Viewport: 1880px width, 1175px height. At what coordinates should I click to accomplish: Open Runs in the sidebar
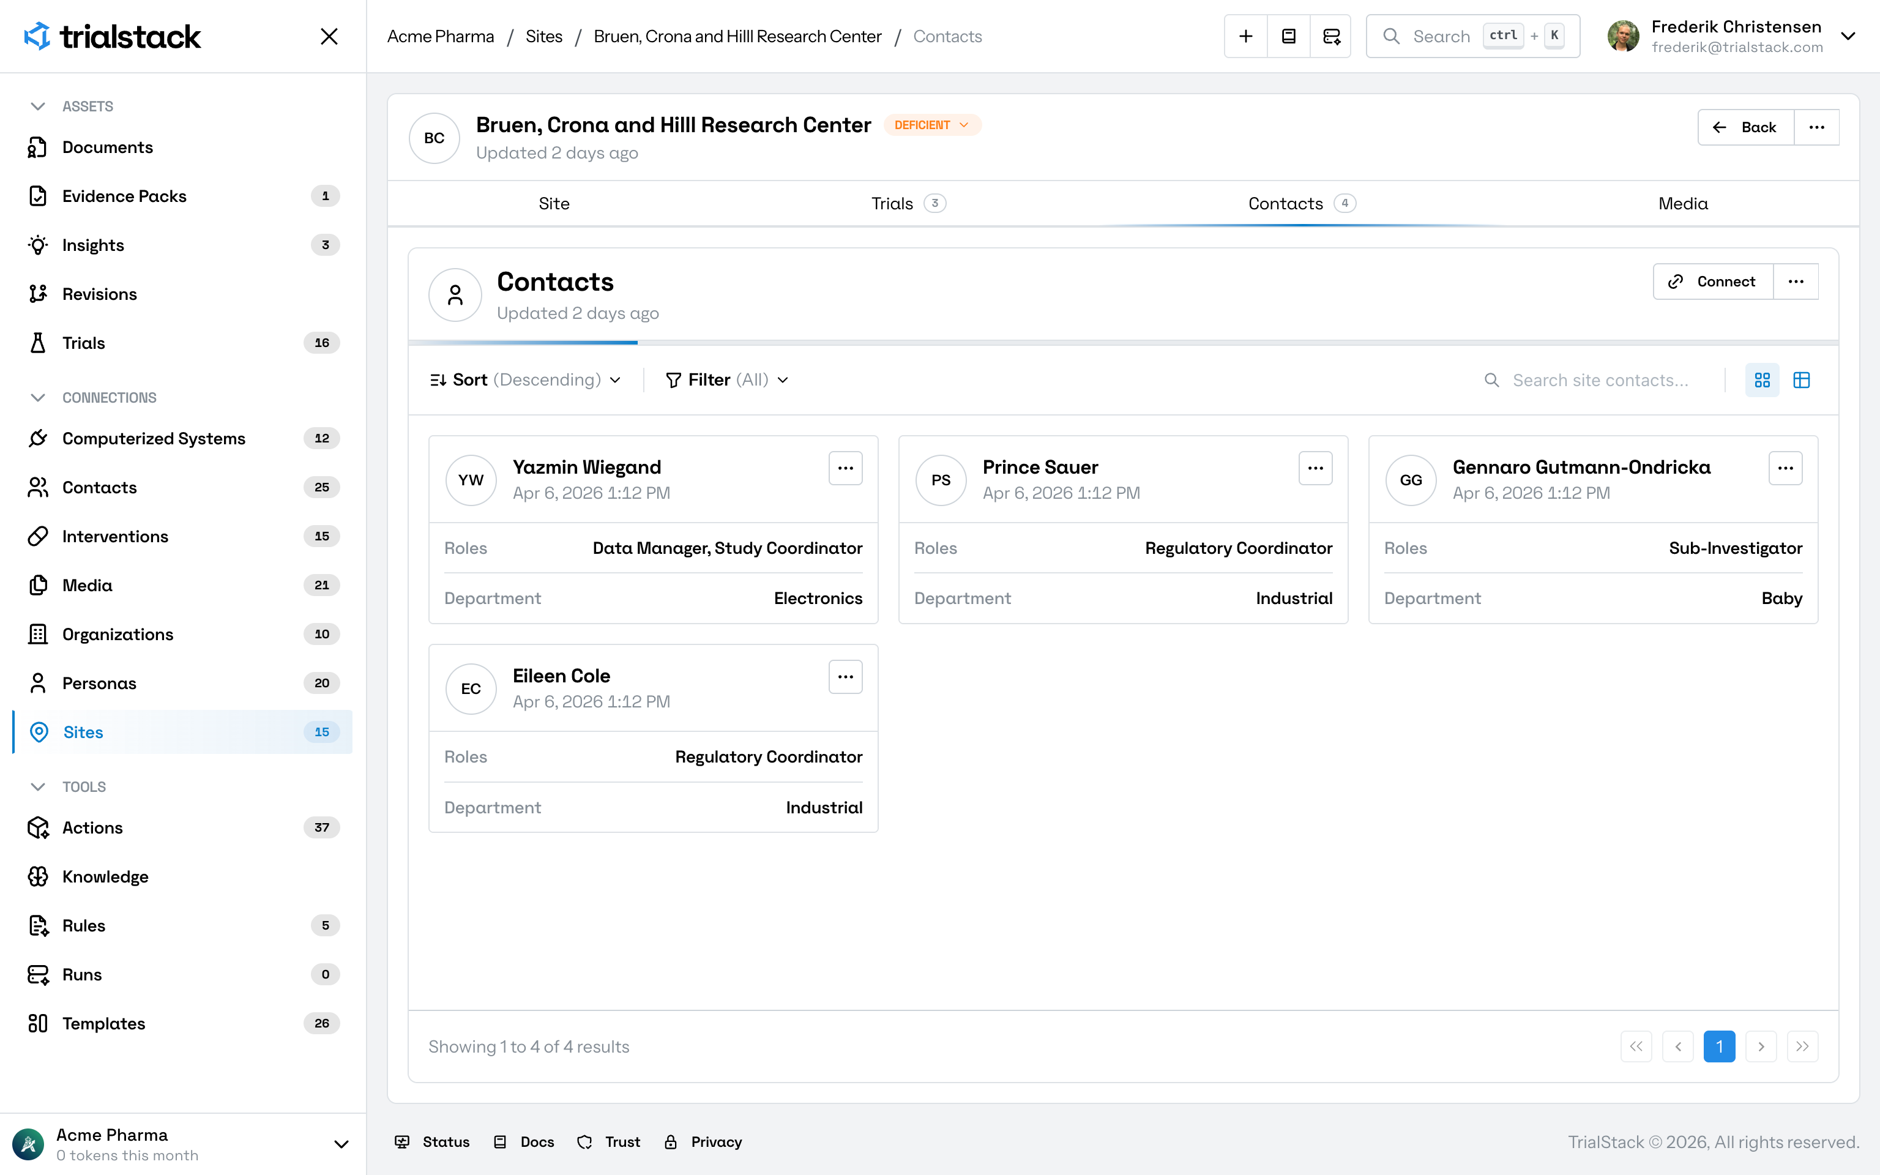pyautogui.click(x=182, y=975)
